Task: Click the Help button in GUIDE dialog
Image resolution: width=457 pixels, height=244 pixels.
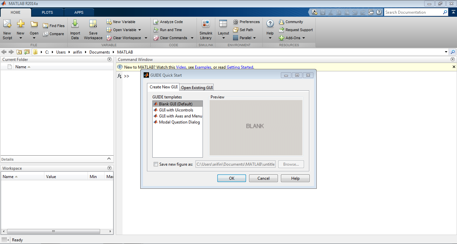Action: pos(295,178)
